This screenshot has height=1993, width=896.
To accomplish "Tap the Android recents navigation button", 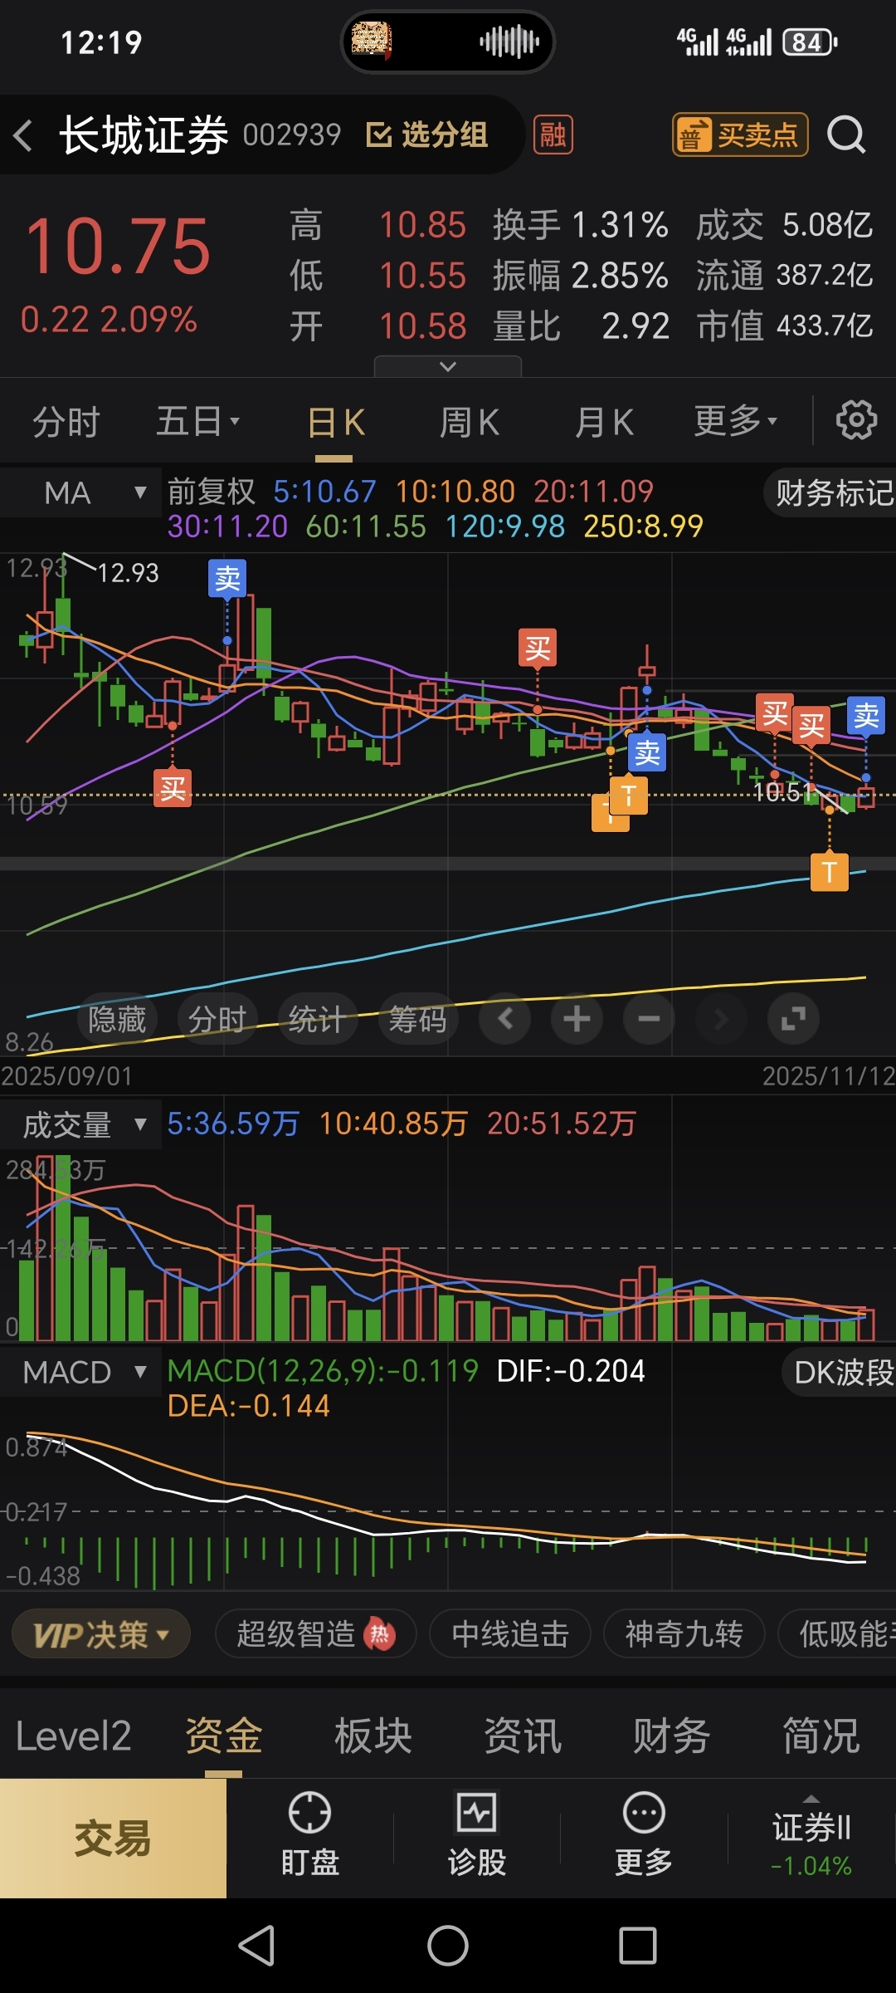I will 638,1946.
